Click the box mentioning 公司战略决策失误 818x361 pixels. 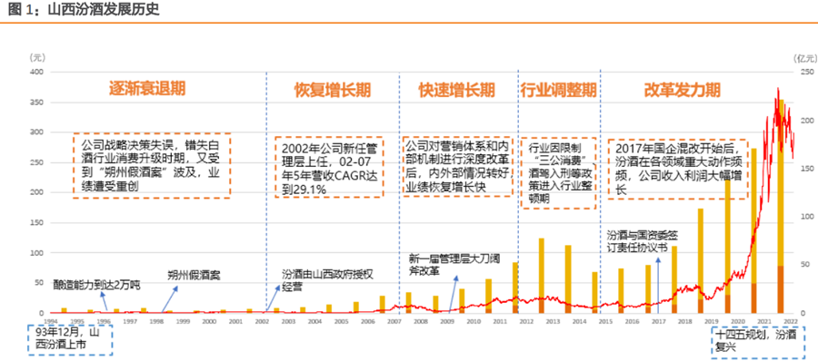152,166
